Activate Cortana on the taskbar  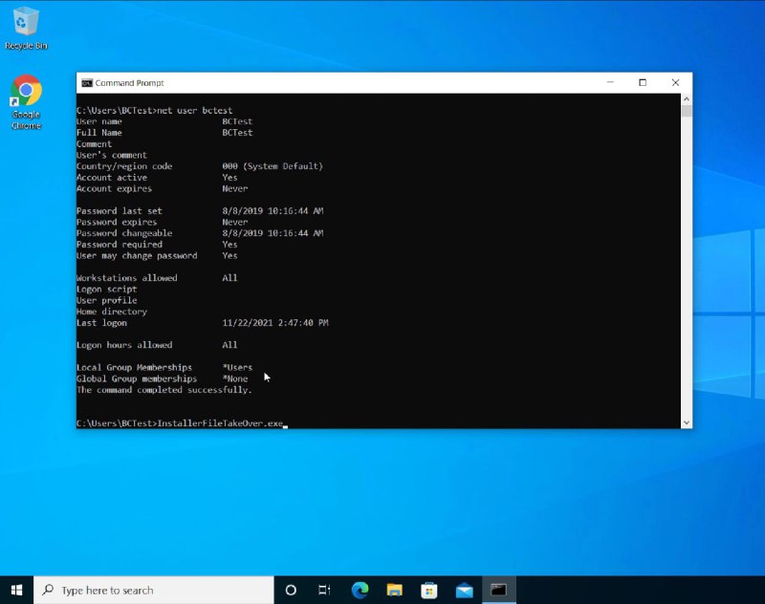(291, 591)
